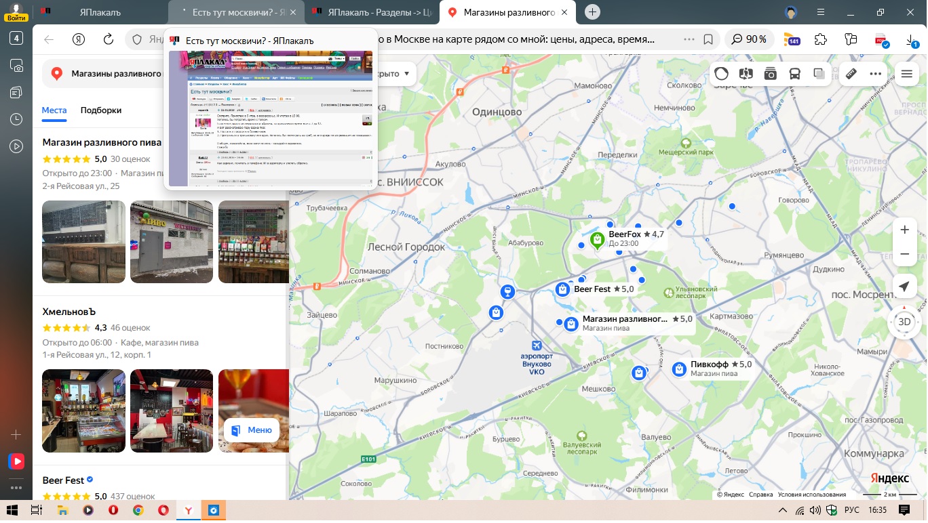Go back to the previous page
The height and width of the screenshot is (523, 928).
click(x=49, y=39)
